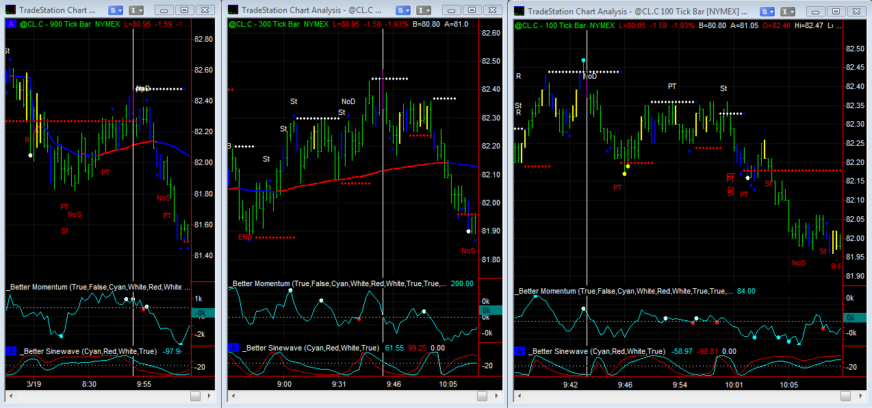Click the TradeStation chart icon in 100 Tick title bar
872x408 pixels.
pyautogui.click(x=520, y=11)
